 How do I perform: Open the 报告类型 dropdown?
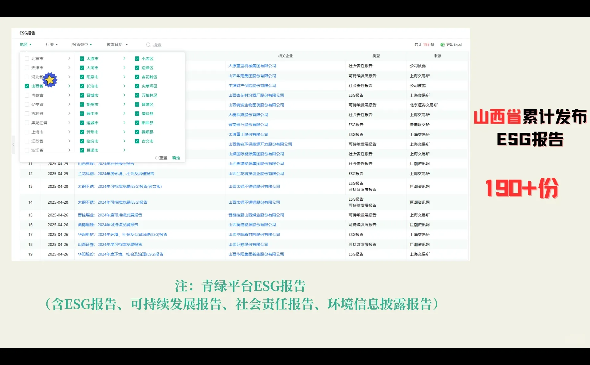82,44
